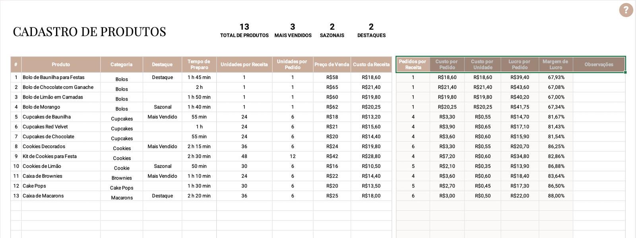Select the "Unidades por Pedido" header

click(293, 64)
